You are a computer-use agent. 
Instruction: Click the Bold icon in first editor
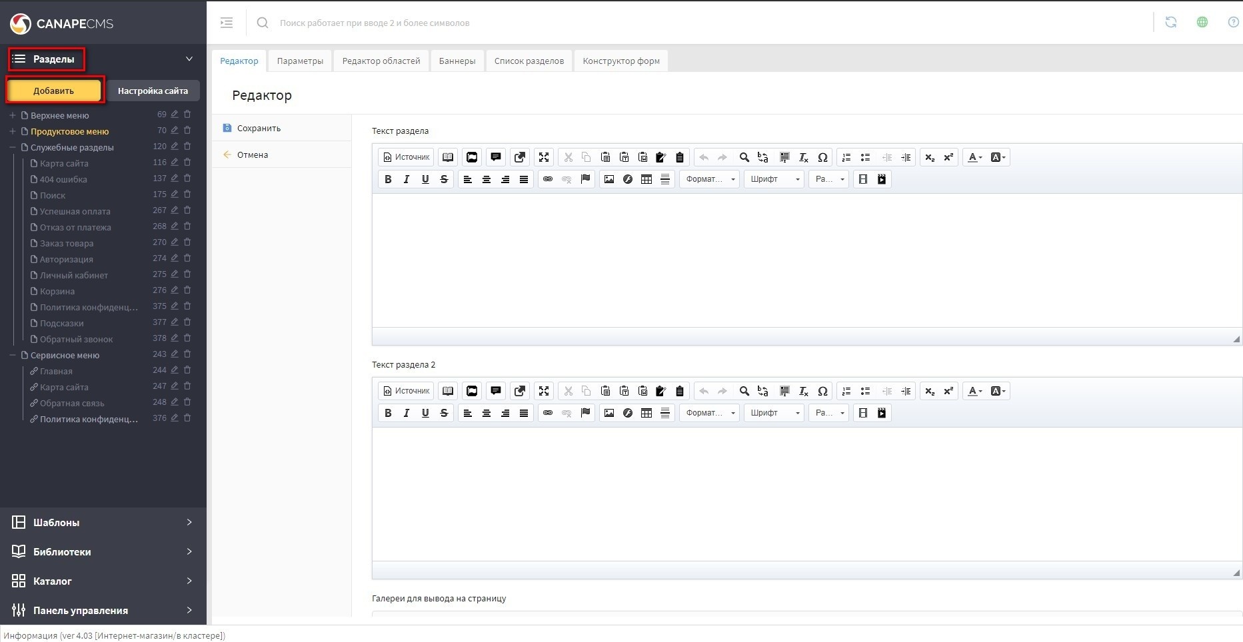pyautogui.click(x=388, y=179)
